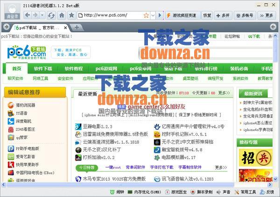Open the 电路模拟器v1.17 link

(x=178, y=157)
